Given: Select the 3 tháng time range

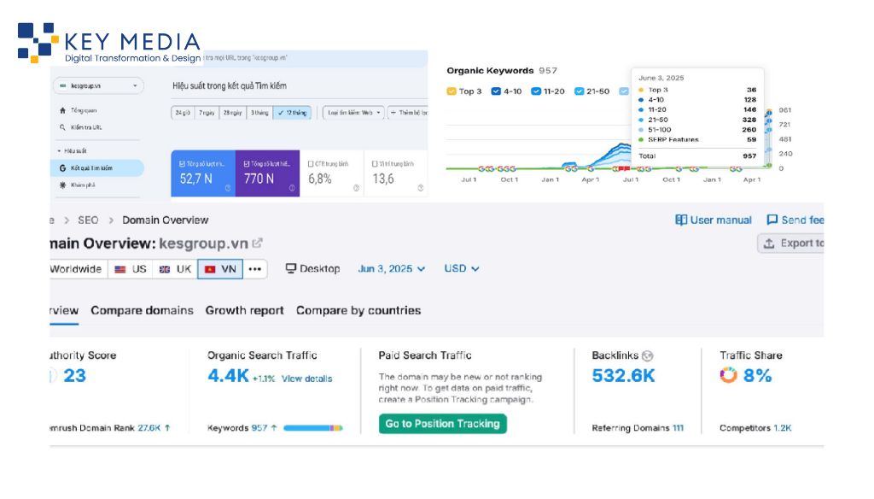Looking at the screenshot, I should [x=259, y=113].
